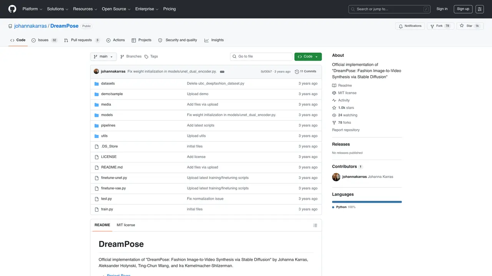The height and width of the screenshot is (276, 492).
Task: View the 1.0k stars link
Action: 343,108
